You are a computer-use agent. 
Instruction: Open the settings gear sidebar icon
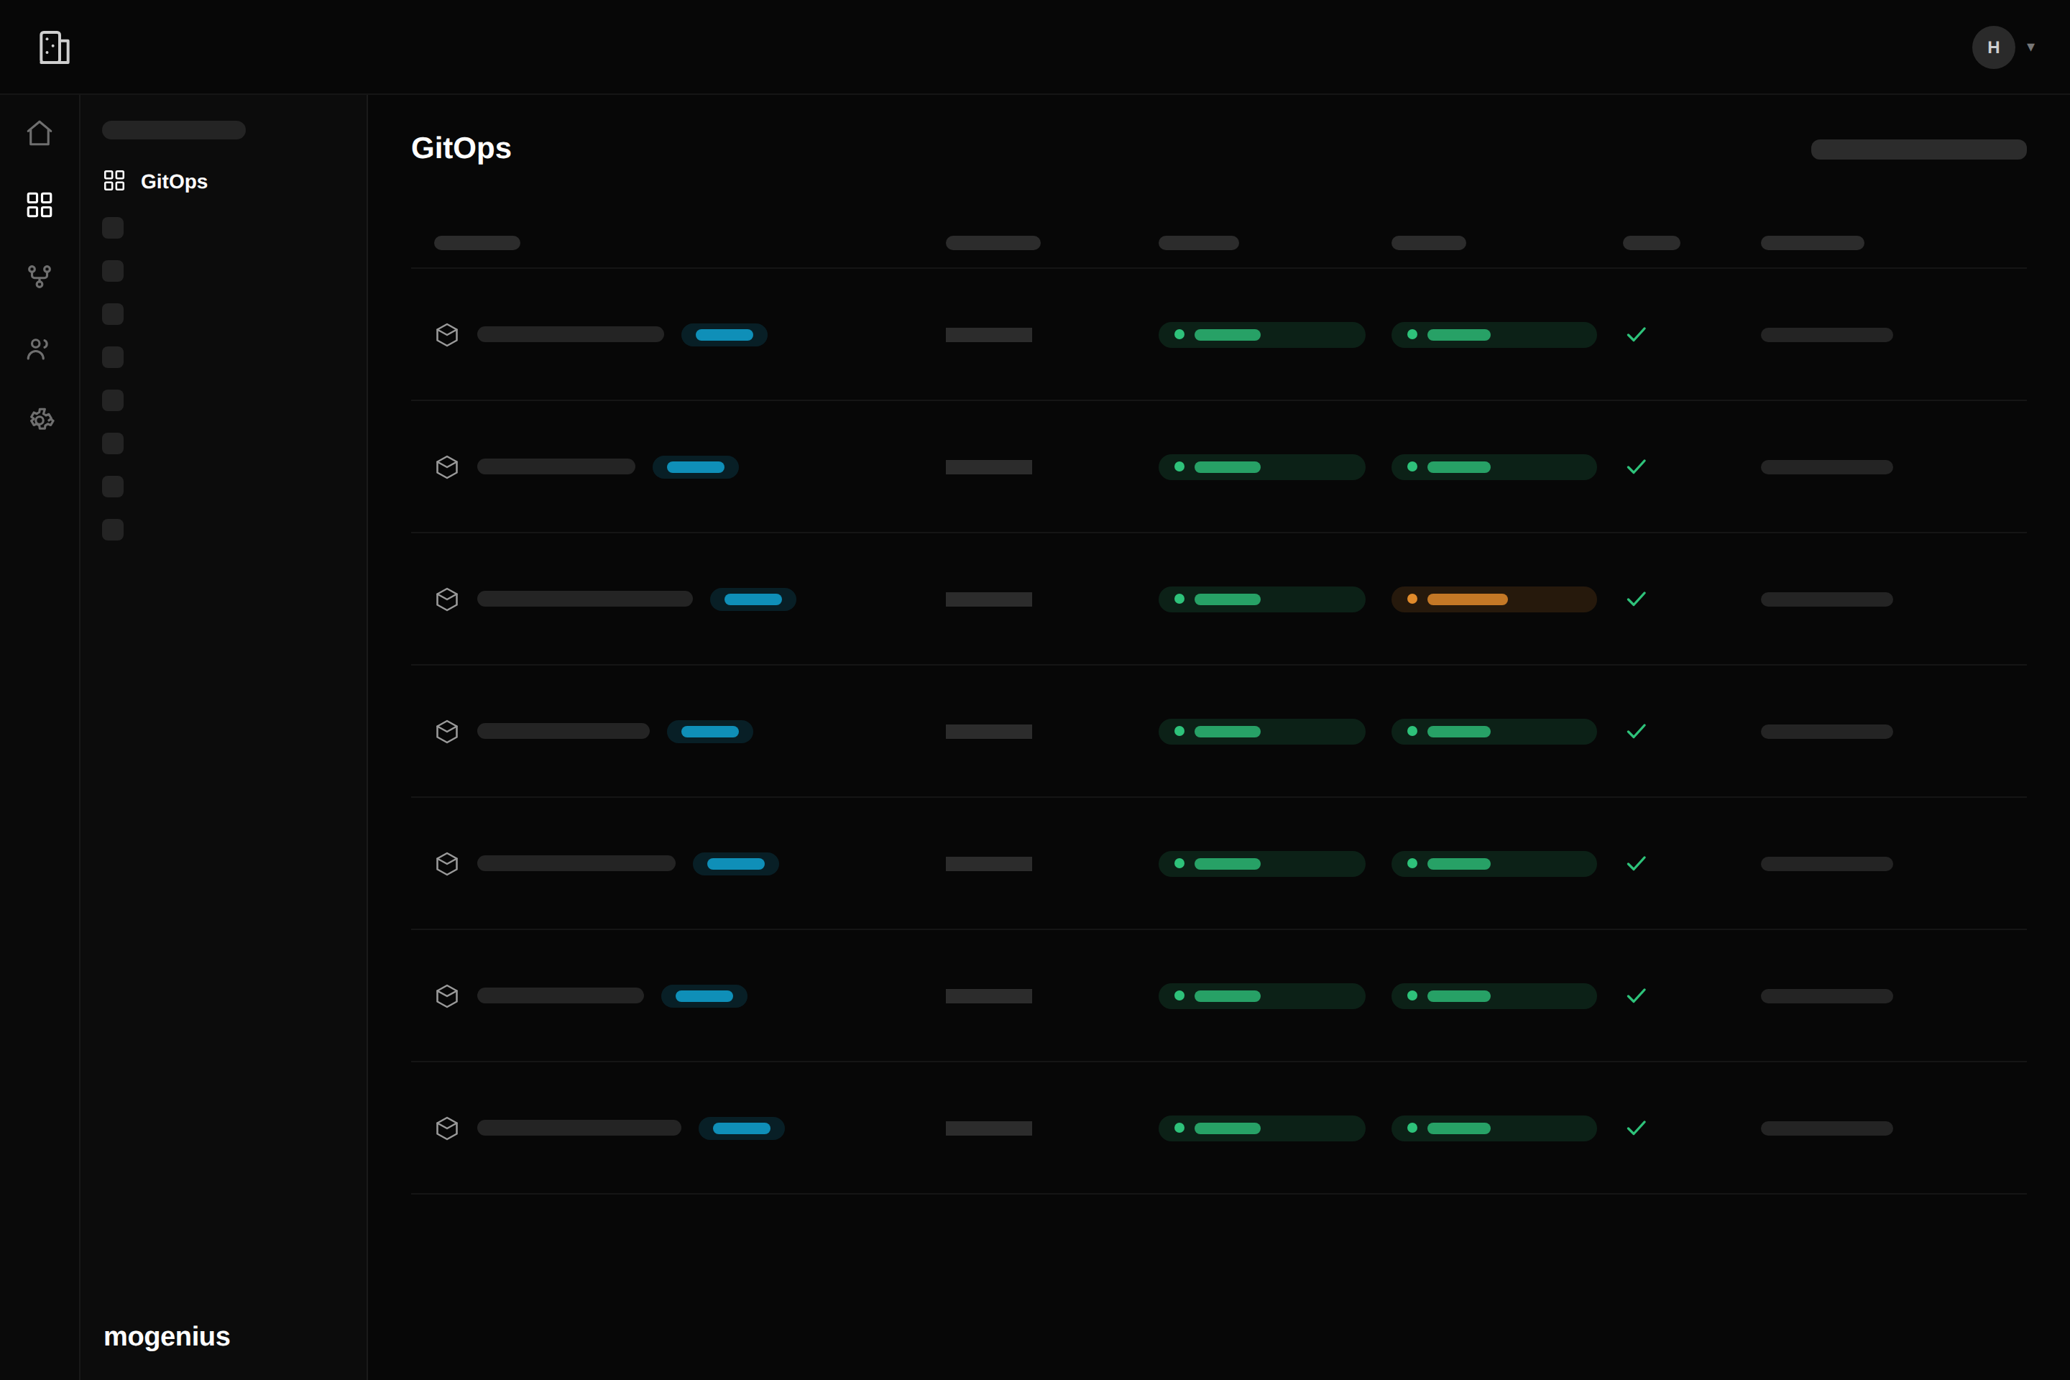42,419
